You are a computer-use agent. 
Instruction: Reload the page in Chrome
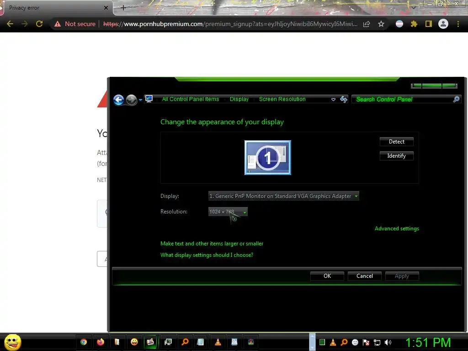click(x=39, y=24)
